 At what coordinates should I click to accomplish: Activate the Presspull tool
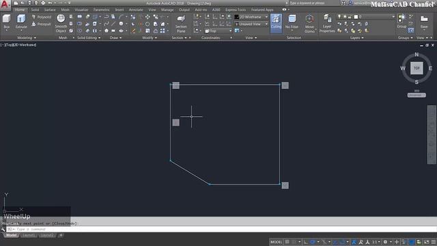pos(41,25)
